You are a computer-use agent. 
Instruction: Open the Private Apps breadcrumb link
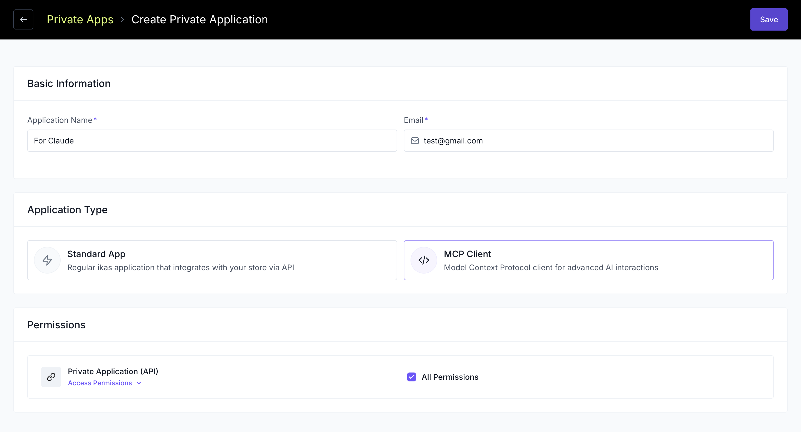click(80, 19)
